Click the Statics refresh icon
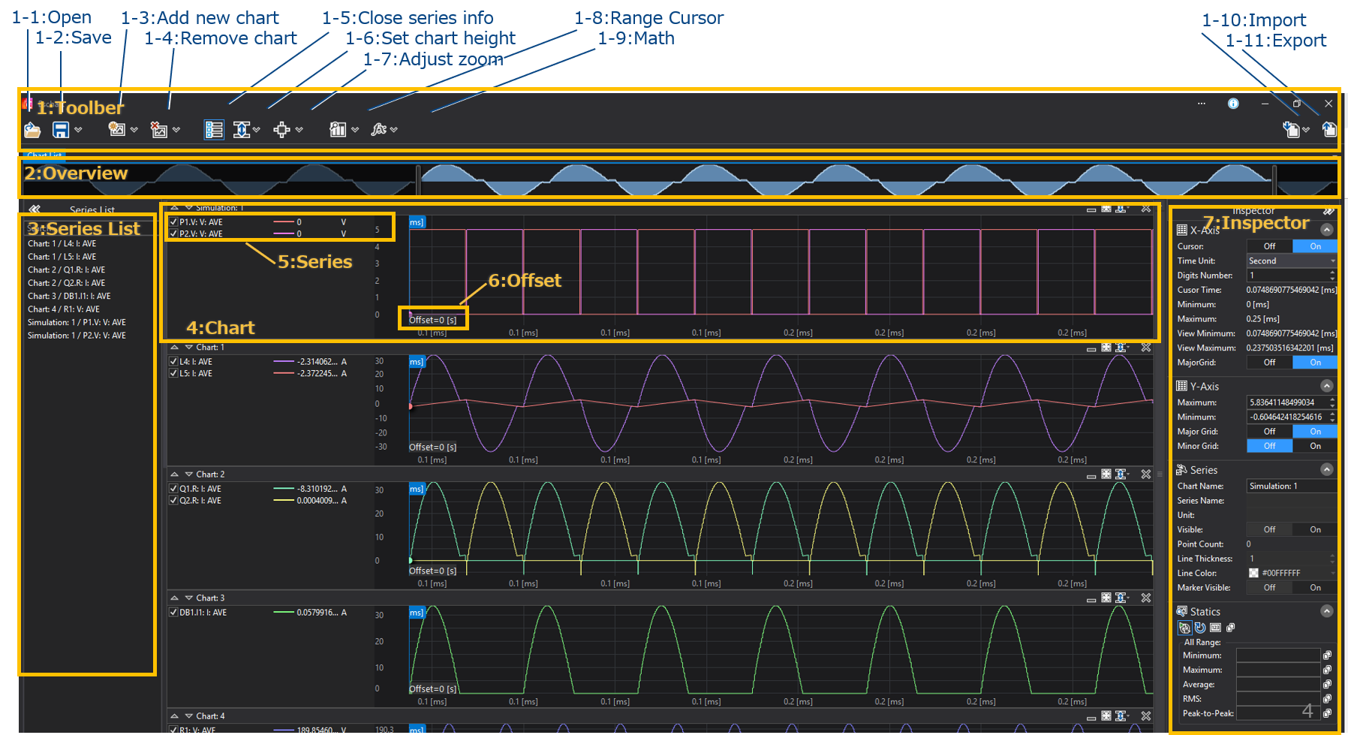Screen dimensions: 1348x735 [1200, 628]
